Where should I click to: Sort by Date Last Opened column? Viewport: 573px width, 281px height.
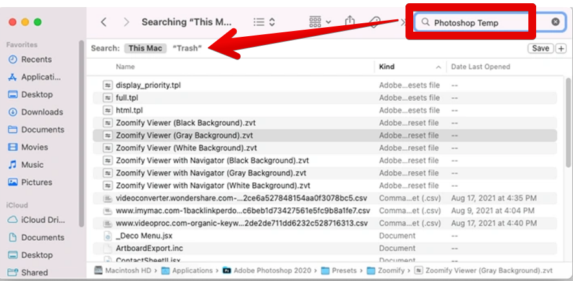481,67
